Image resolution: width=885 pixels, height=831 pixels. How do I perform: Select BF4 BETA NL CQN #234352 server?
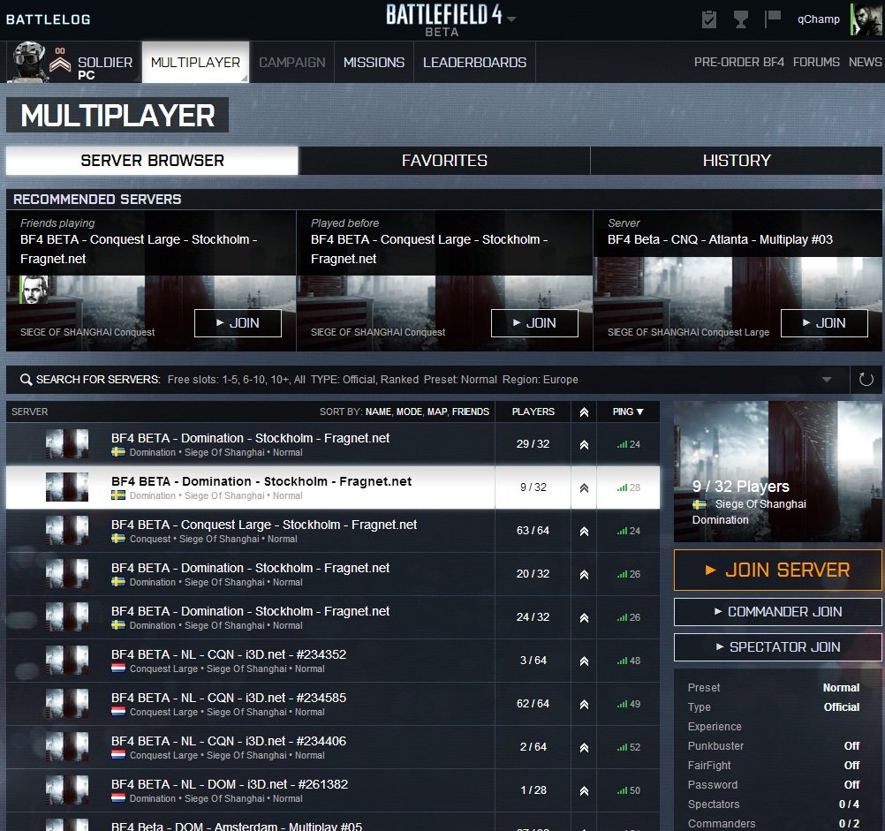(x=332, y=661)
